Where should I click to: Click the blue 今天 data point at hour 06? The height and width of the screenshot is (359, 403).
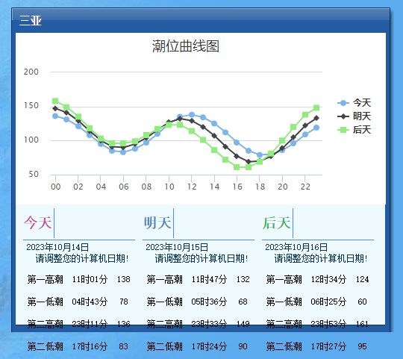tap(123, 152)
